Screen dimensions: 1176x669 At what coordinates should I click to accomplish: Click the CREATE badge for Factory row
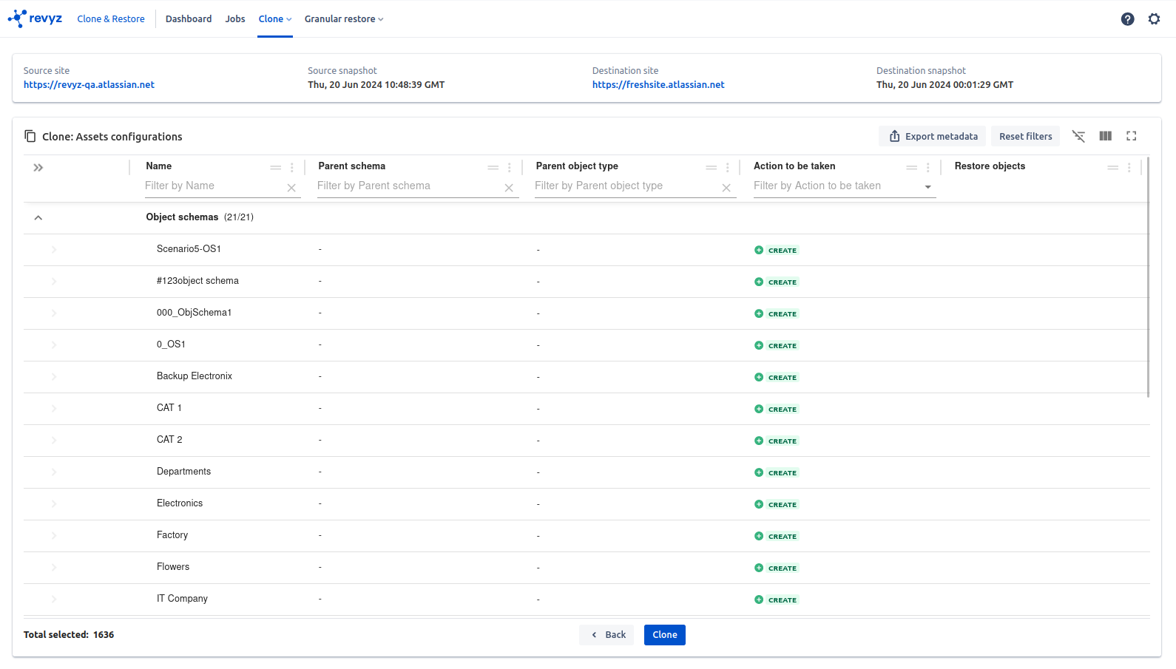pos(777,537)
